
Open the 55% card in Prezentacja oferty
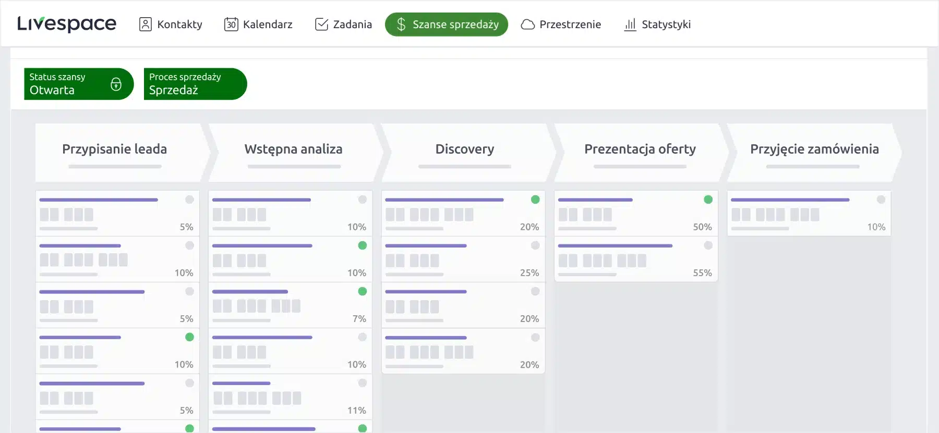click(x=636, y=259)
